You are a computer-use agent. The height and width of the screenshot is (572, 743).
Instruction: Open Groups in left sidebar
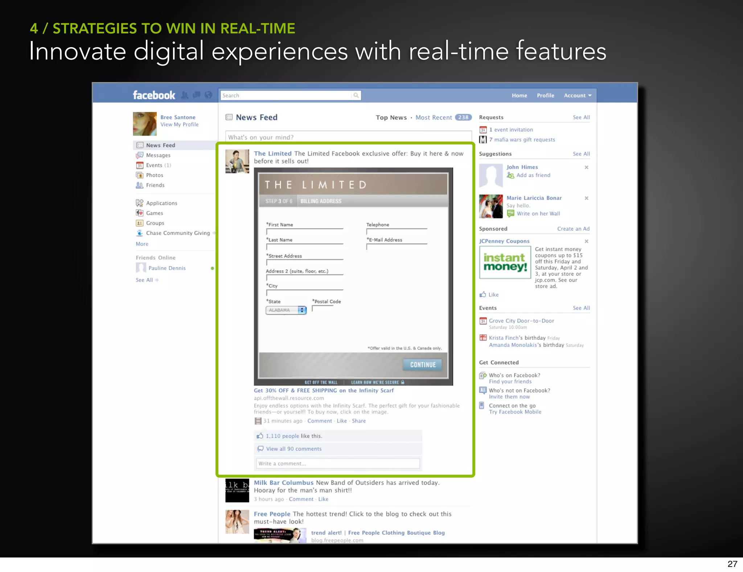tap(155, 223)
